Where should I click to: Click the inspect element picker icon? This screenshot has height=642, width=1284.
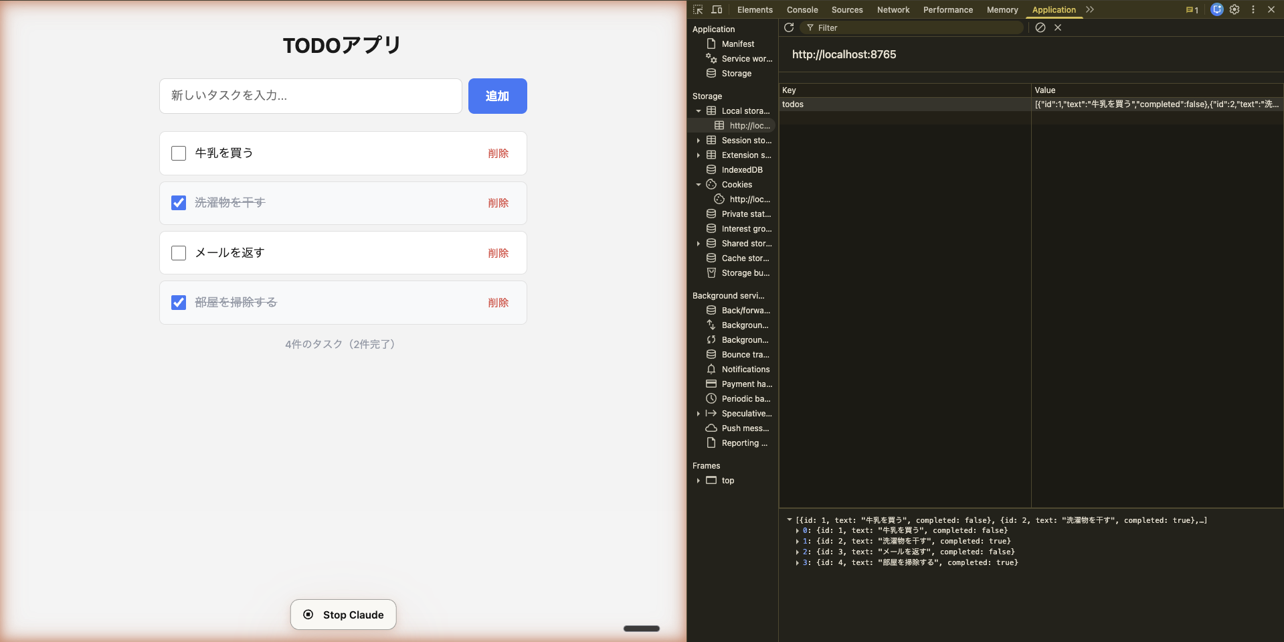[698, 9]
